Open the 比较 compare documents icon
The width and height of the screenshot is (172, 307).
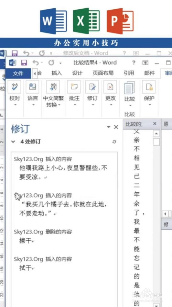[x=130, y=88]
